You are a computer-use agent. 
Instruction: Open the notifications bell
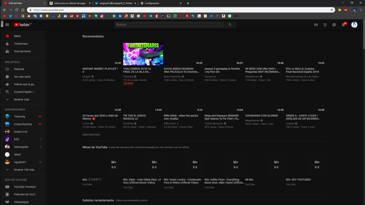pyautogui.click(x=343, y=25)
